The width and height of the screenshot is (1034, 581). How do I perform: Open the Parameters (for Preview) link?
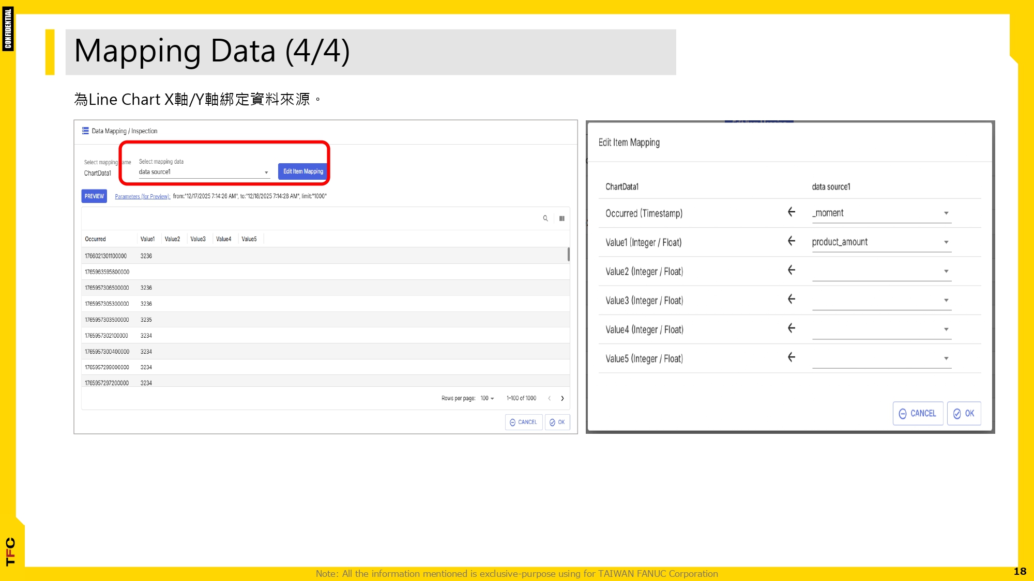143,196
